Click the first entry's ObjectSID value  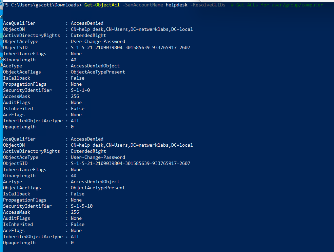click(x=130, y=48)
